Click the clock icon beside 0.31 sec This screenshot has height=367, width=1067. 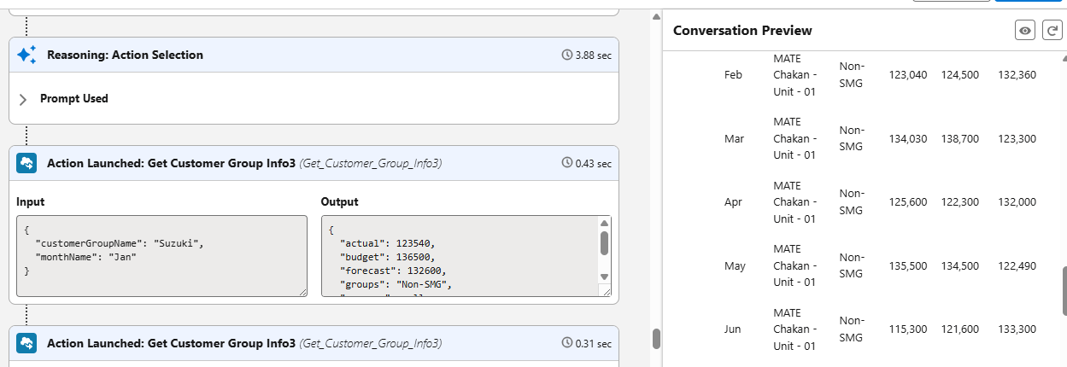566,344
